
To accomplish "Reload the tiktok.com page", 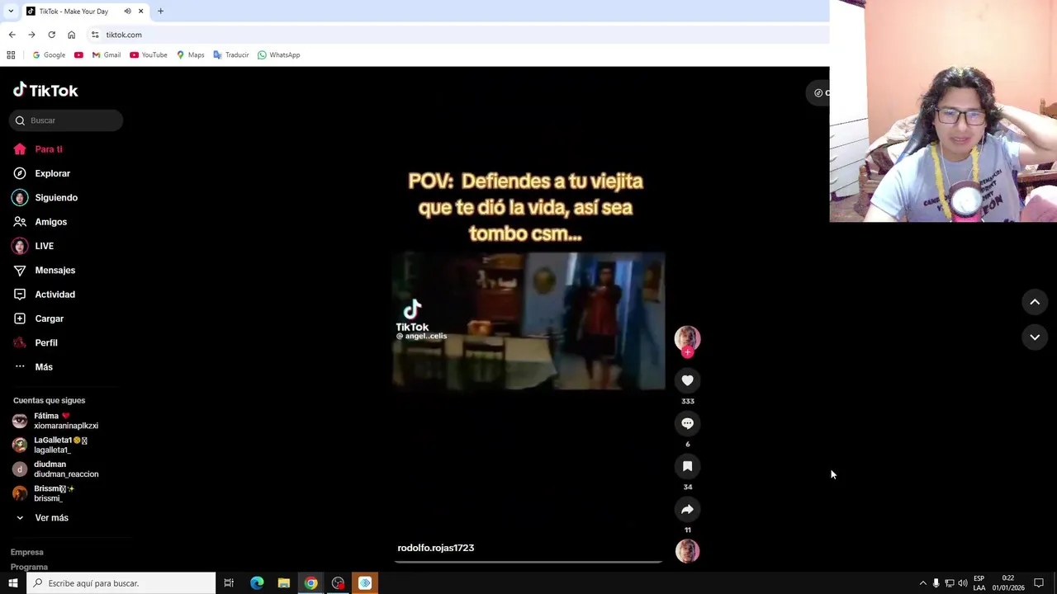I will (x=51, y=35).
